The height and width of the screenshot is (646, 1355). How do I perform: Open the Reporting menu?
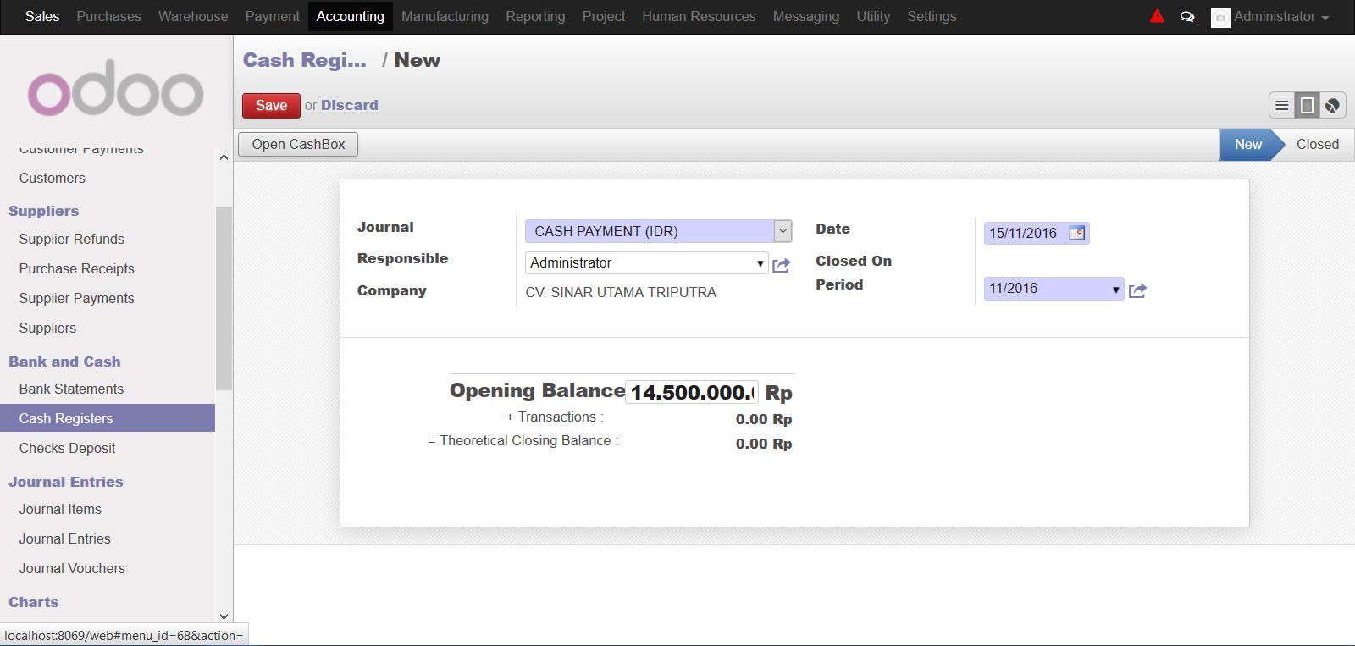[535, 16]
